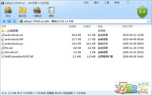Click the 应用程序扩展 type cell
This screenshot has width=152, height=96.
105,57
